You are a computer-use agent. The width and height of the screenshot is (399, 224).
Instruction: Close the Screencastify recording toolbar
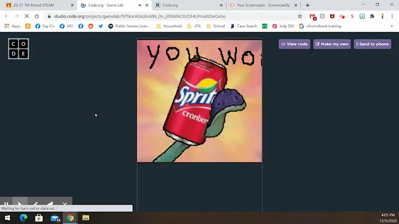pyautogui.click(x=65, y=203)
